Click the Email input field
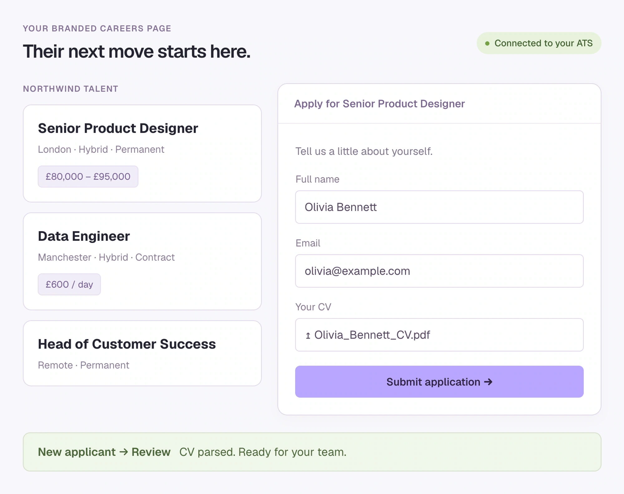The image size is (624, 494). (x=439, y=271)
